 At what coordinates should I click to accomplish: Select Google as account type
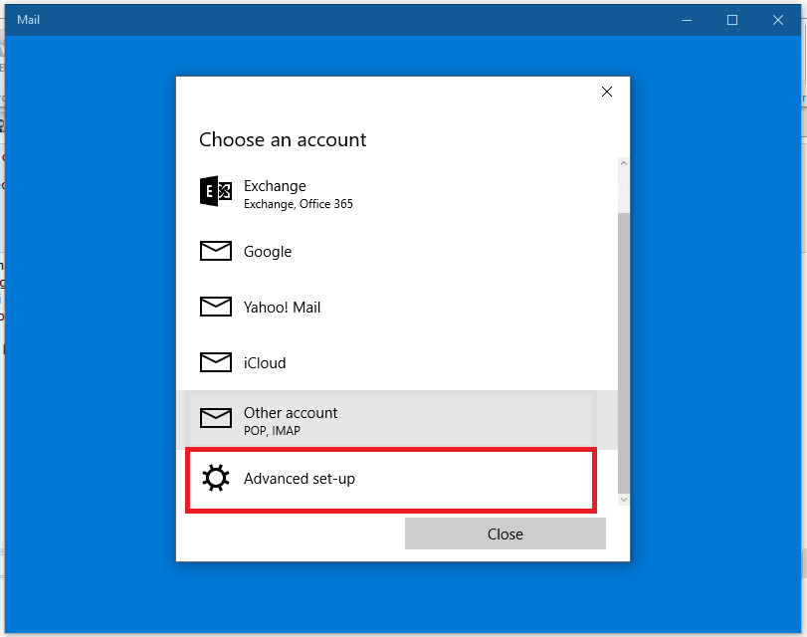(x=267, y=251)
